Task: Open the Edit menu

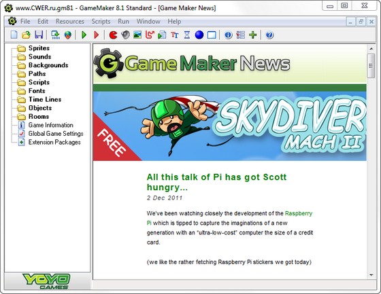Action: pos(43,21)
